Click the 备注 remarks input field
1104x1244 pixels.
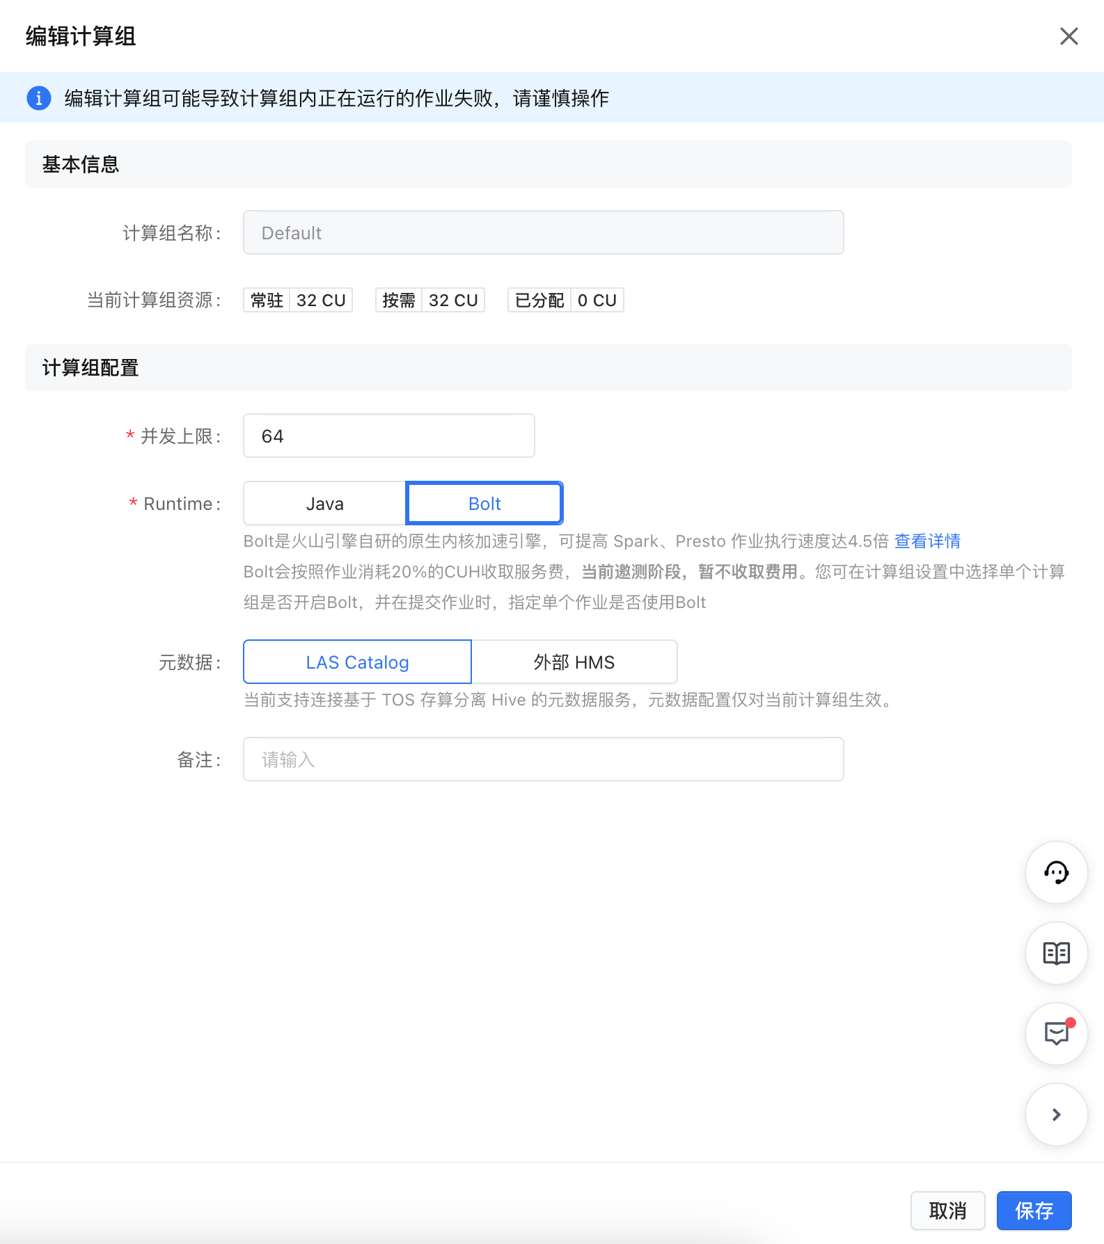(544, 759)
